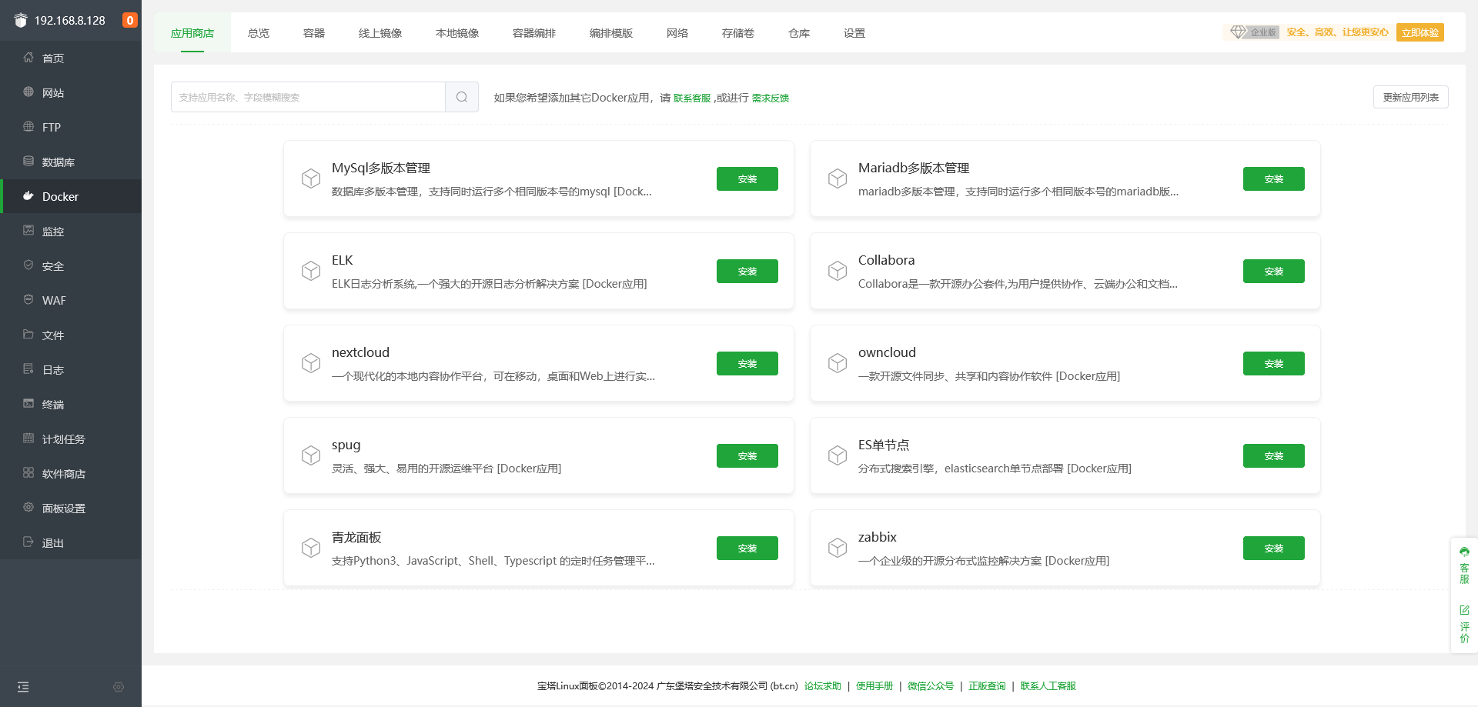Click the Collabora app title

pyautogui.click(x=887, y=260)
